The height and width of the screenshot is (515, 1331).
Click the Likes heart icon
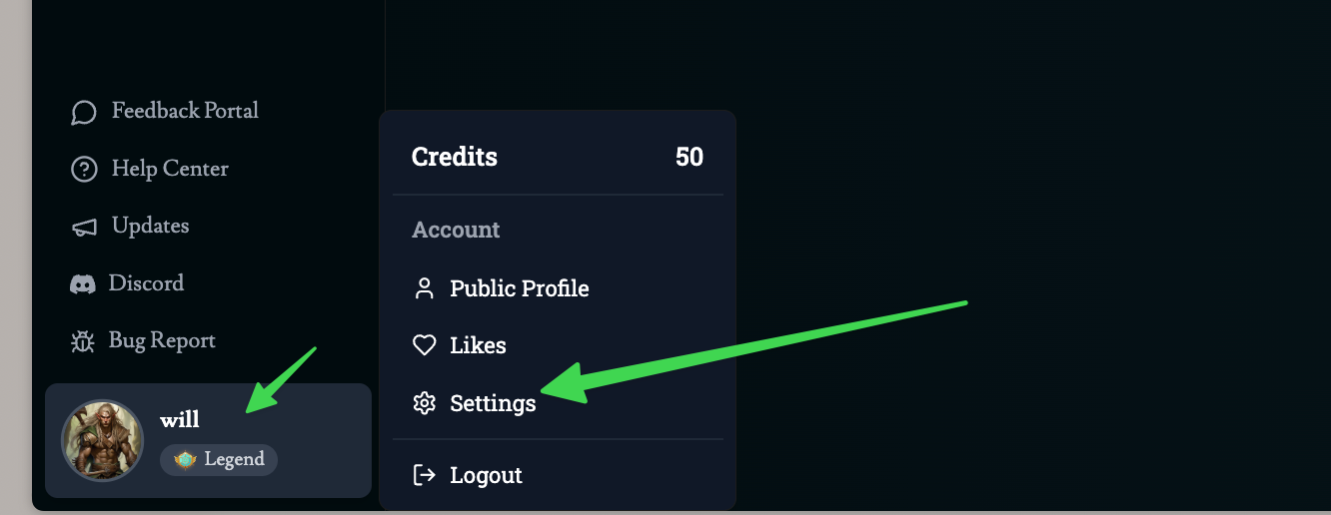tap(425, 346)
